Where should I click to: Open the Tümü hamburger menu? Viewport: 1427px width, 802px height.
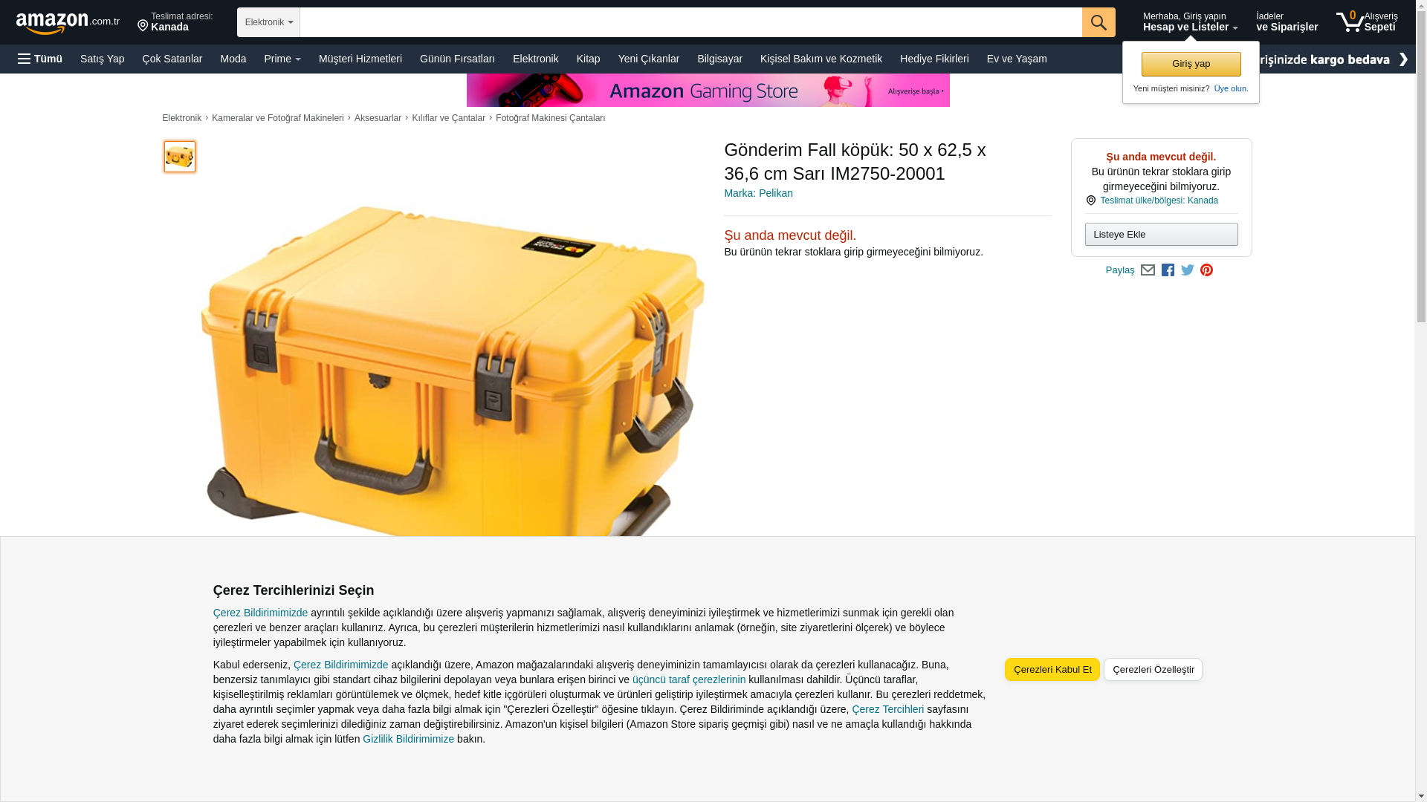tap(40, 59)
